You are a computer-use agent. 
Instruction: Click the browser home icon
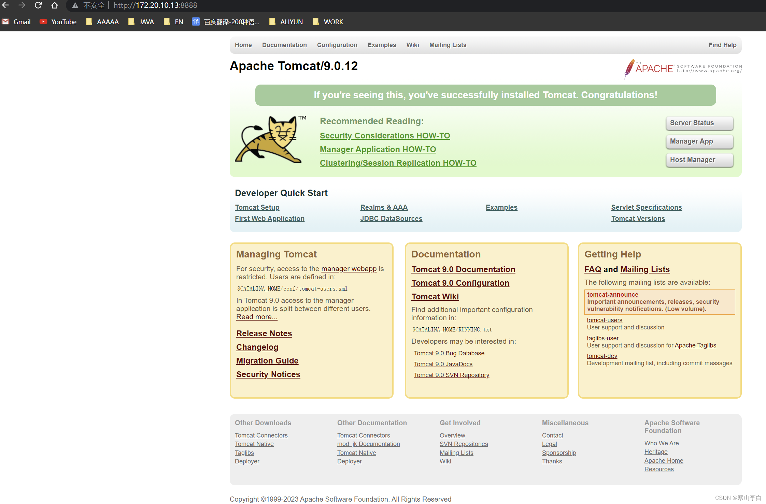[55, 5]
